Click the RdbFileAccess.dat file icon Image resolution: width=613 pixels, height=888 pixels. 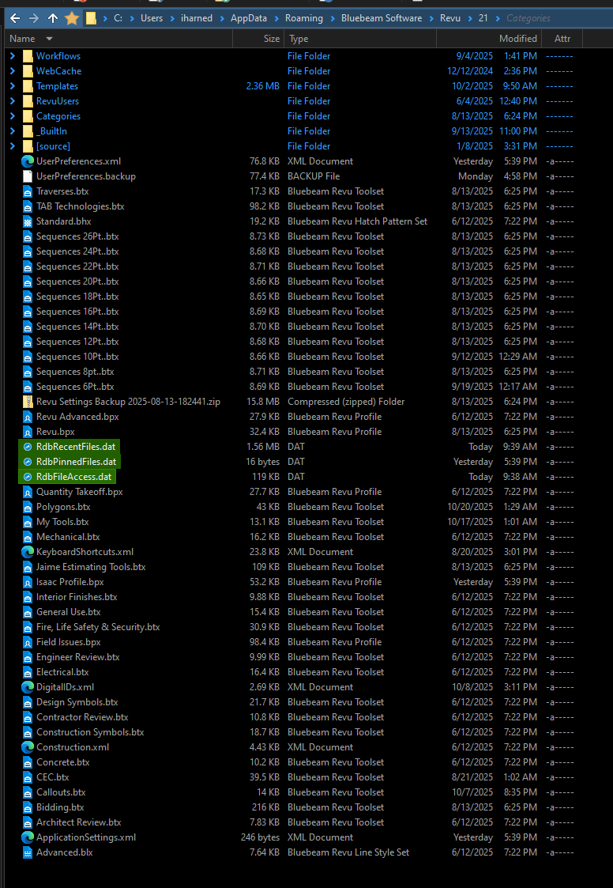27,477
